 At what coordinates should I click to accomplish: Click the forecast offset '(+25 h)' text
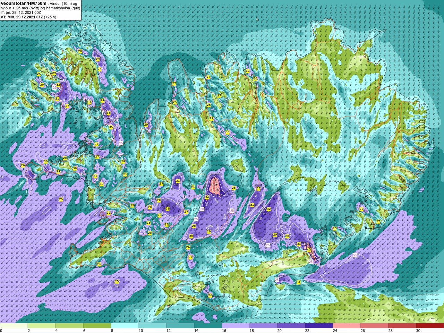point(50,17)
